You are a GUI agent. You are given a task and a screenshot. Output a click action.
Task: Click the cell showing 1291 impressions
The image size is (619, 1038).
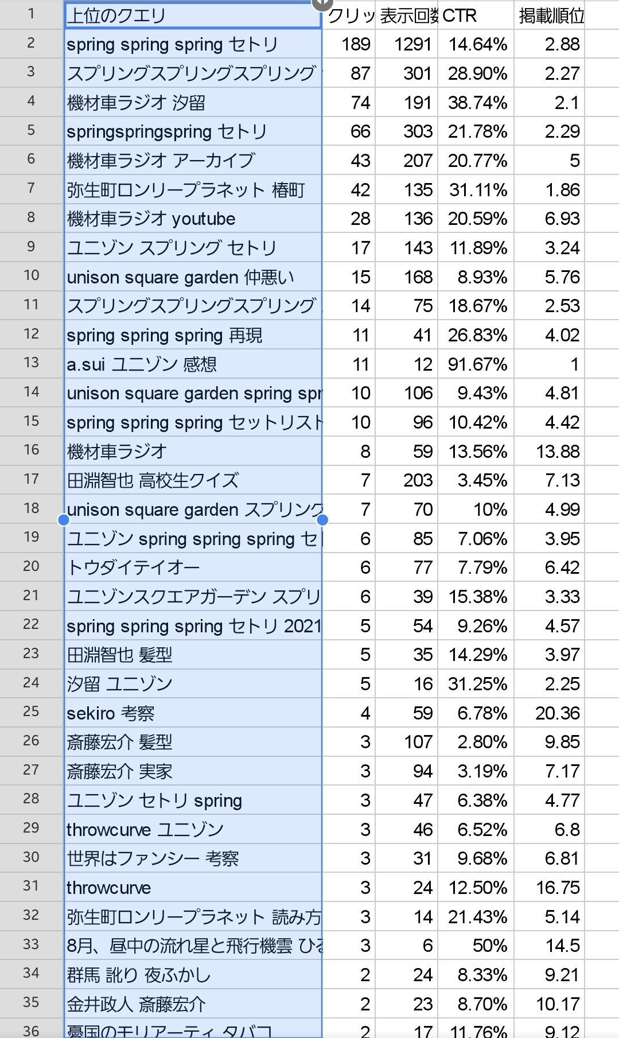click(x=407, y=44)
